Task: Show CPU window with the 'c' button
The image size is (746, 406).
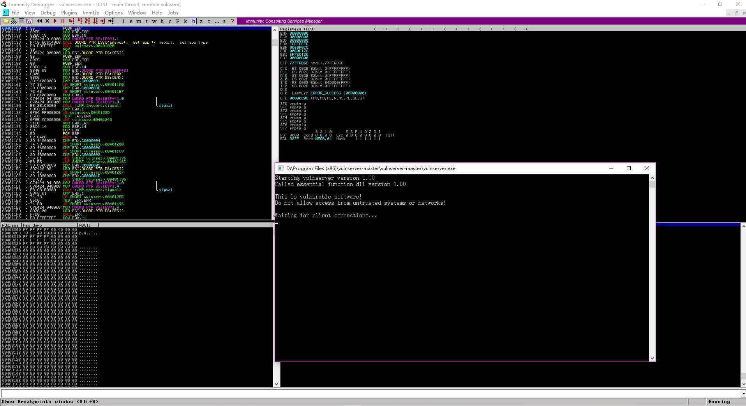Action: coord(170,21)
